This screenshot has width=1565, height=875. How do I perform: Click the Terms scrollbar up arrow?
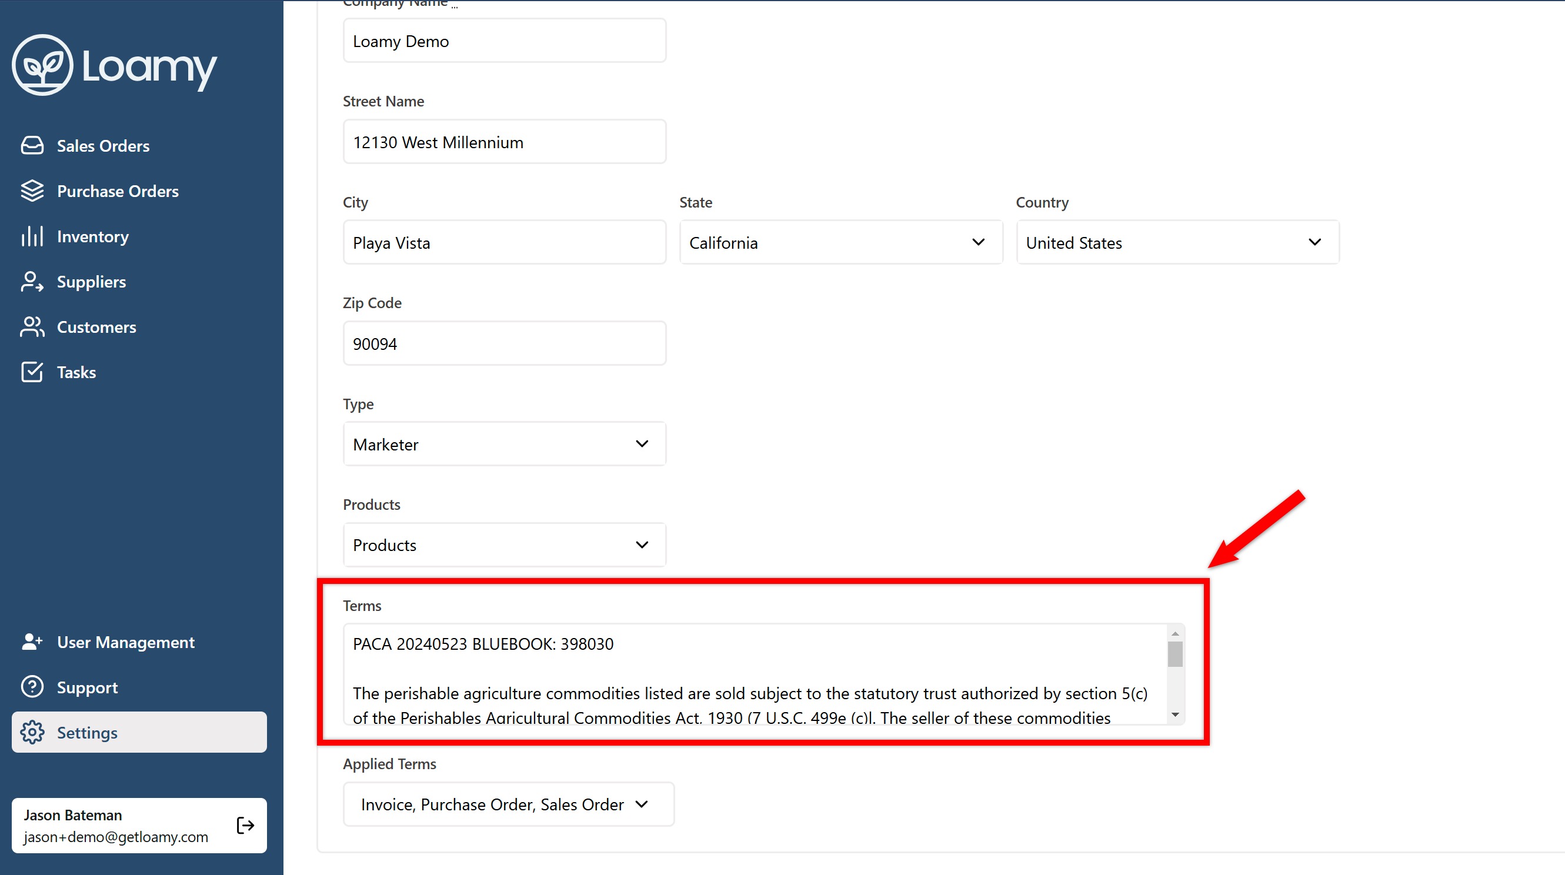[1175, 634]
